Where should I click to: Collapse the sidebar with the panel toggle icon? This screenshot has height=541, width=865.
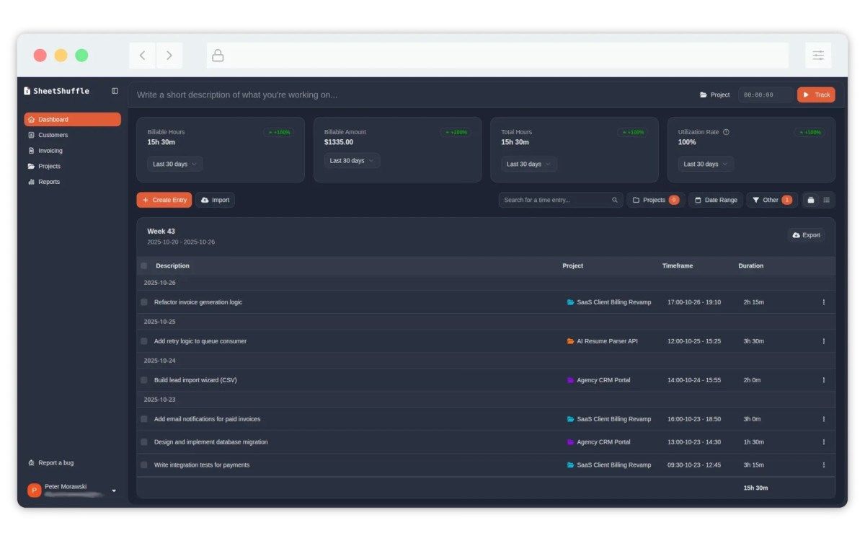tap(115, 90)
